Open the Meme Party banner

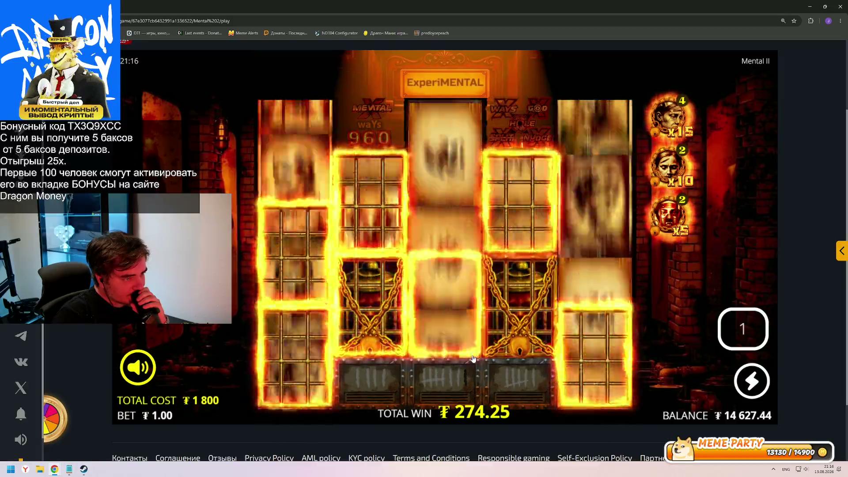pyautogui.click(x=749, y=450)
